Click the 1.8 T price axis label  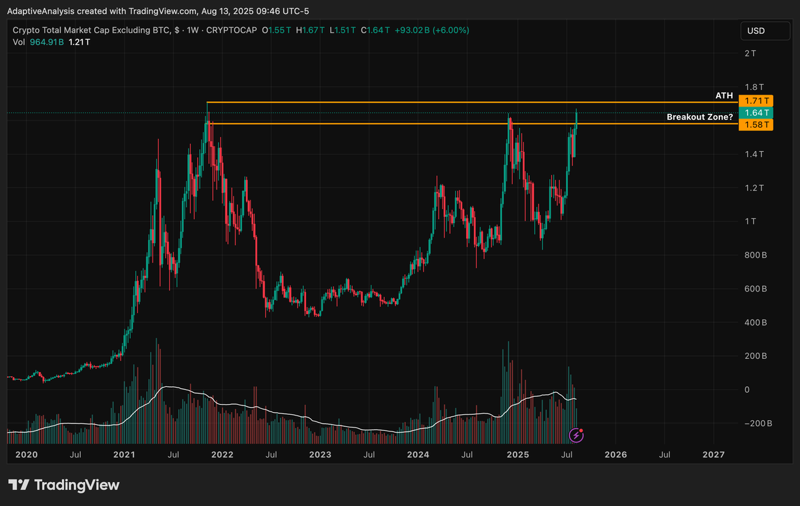point(754,87)
